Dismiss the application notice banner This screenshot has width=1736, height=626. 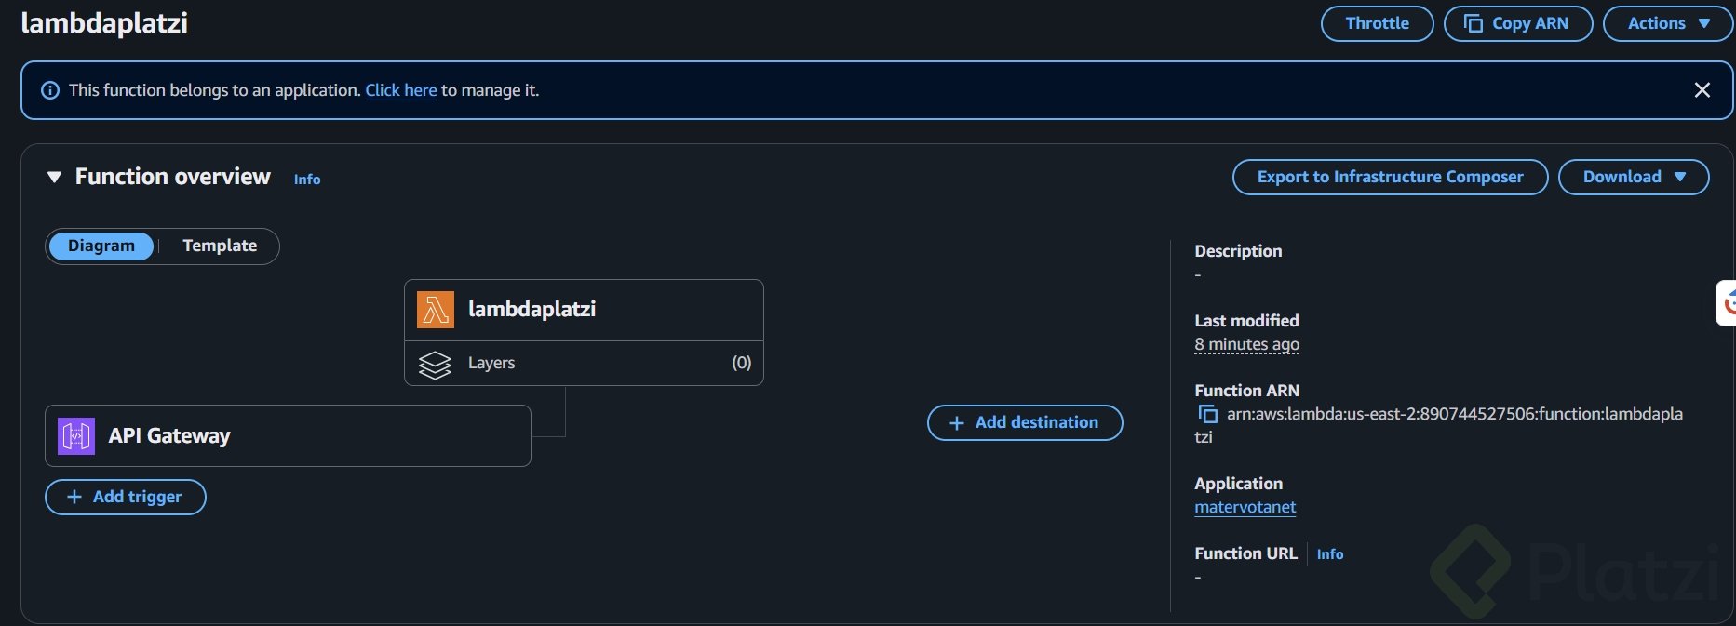click(x=1702, y=90)
